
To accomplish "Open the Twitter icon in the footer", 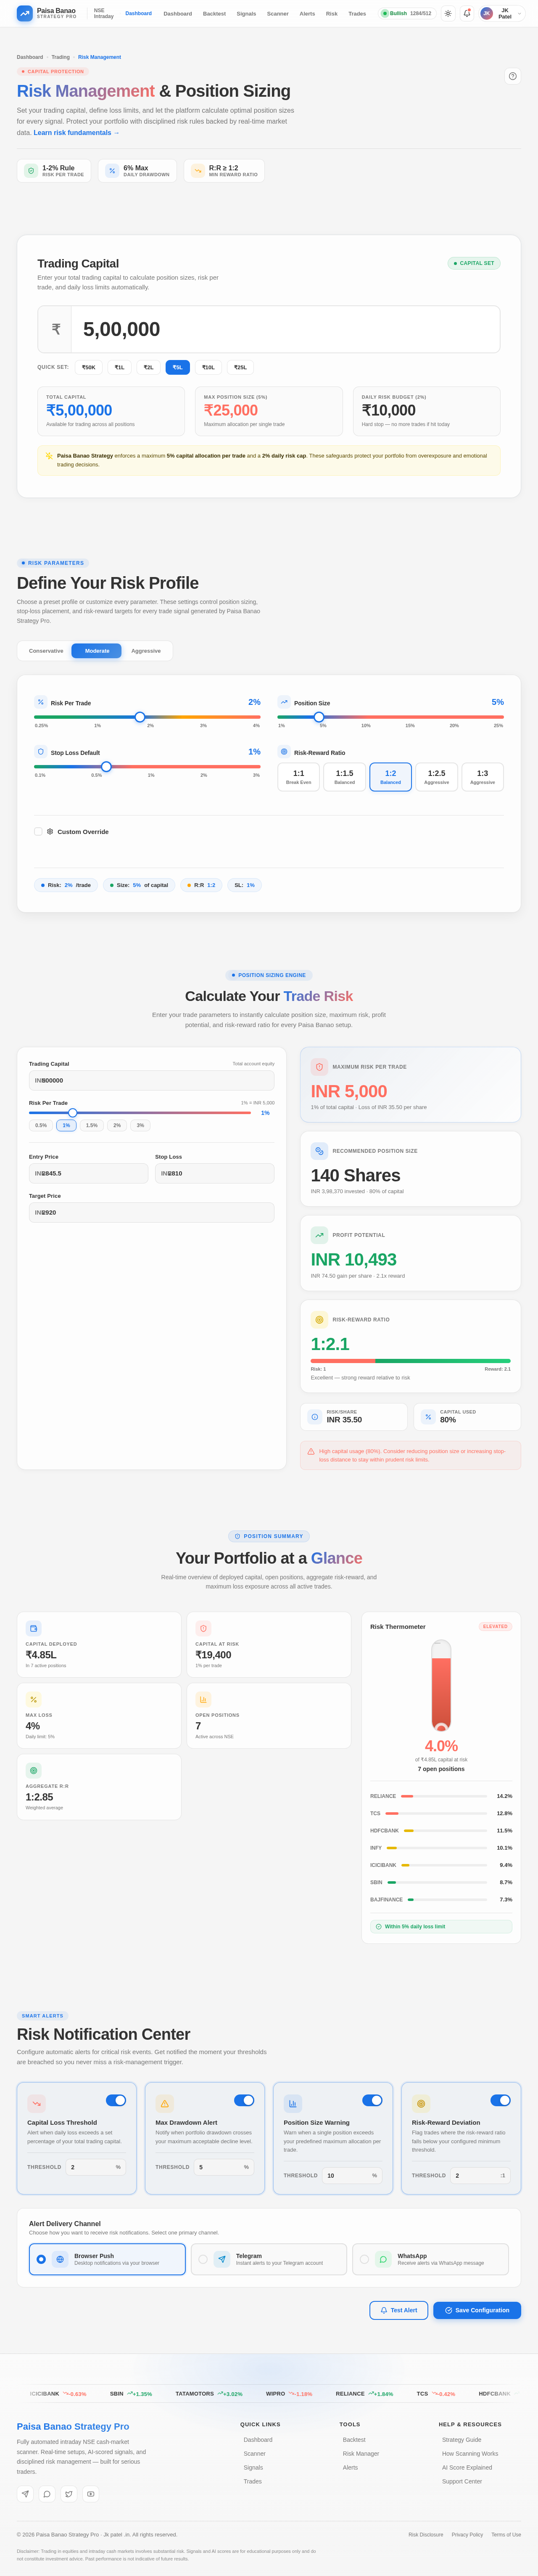I will click(x=69, y=2494).
